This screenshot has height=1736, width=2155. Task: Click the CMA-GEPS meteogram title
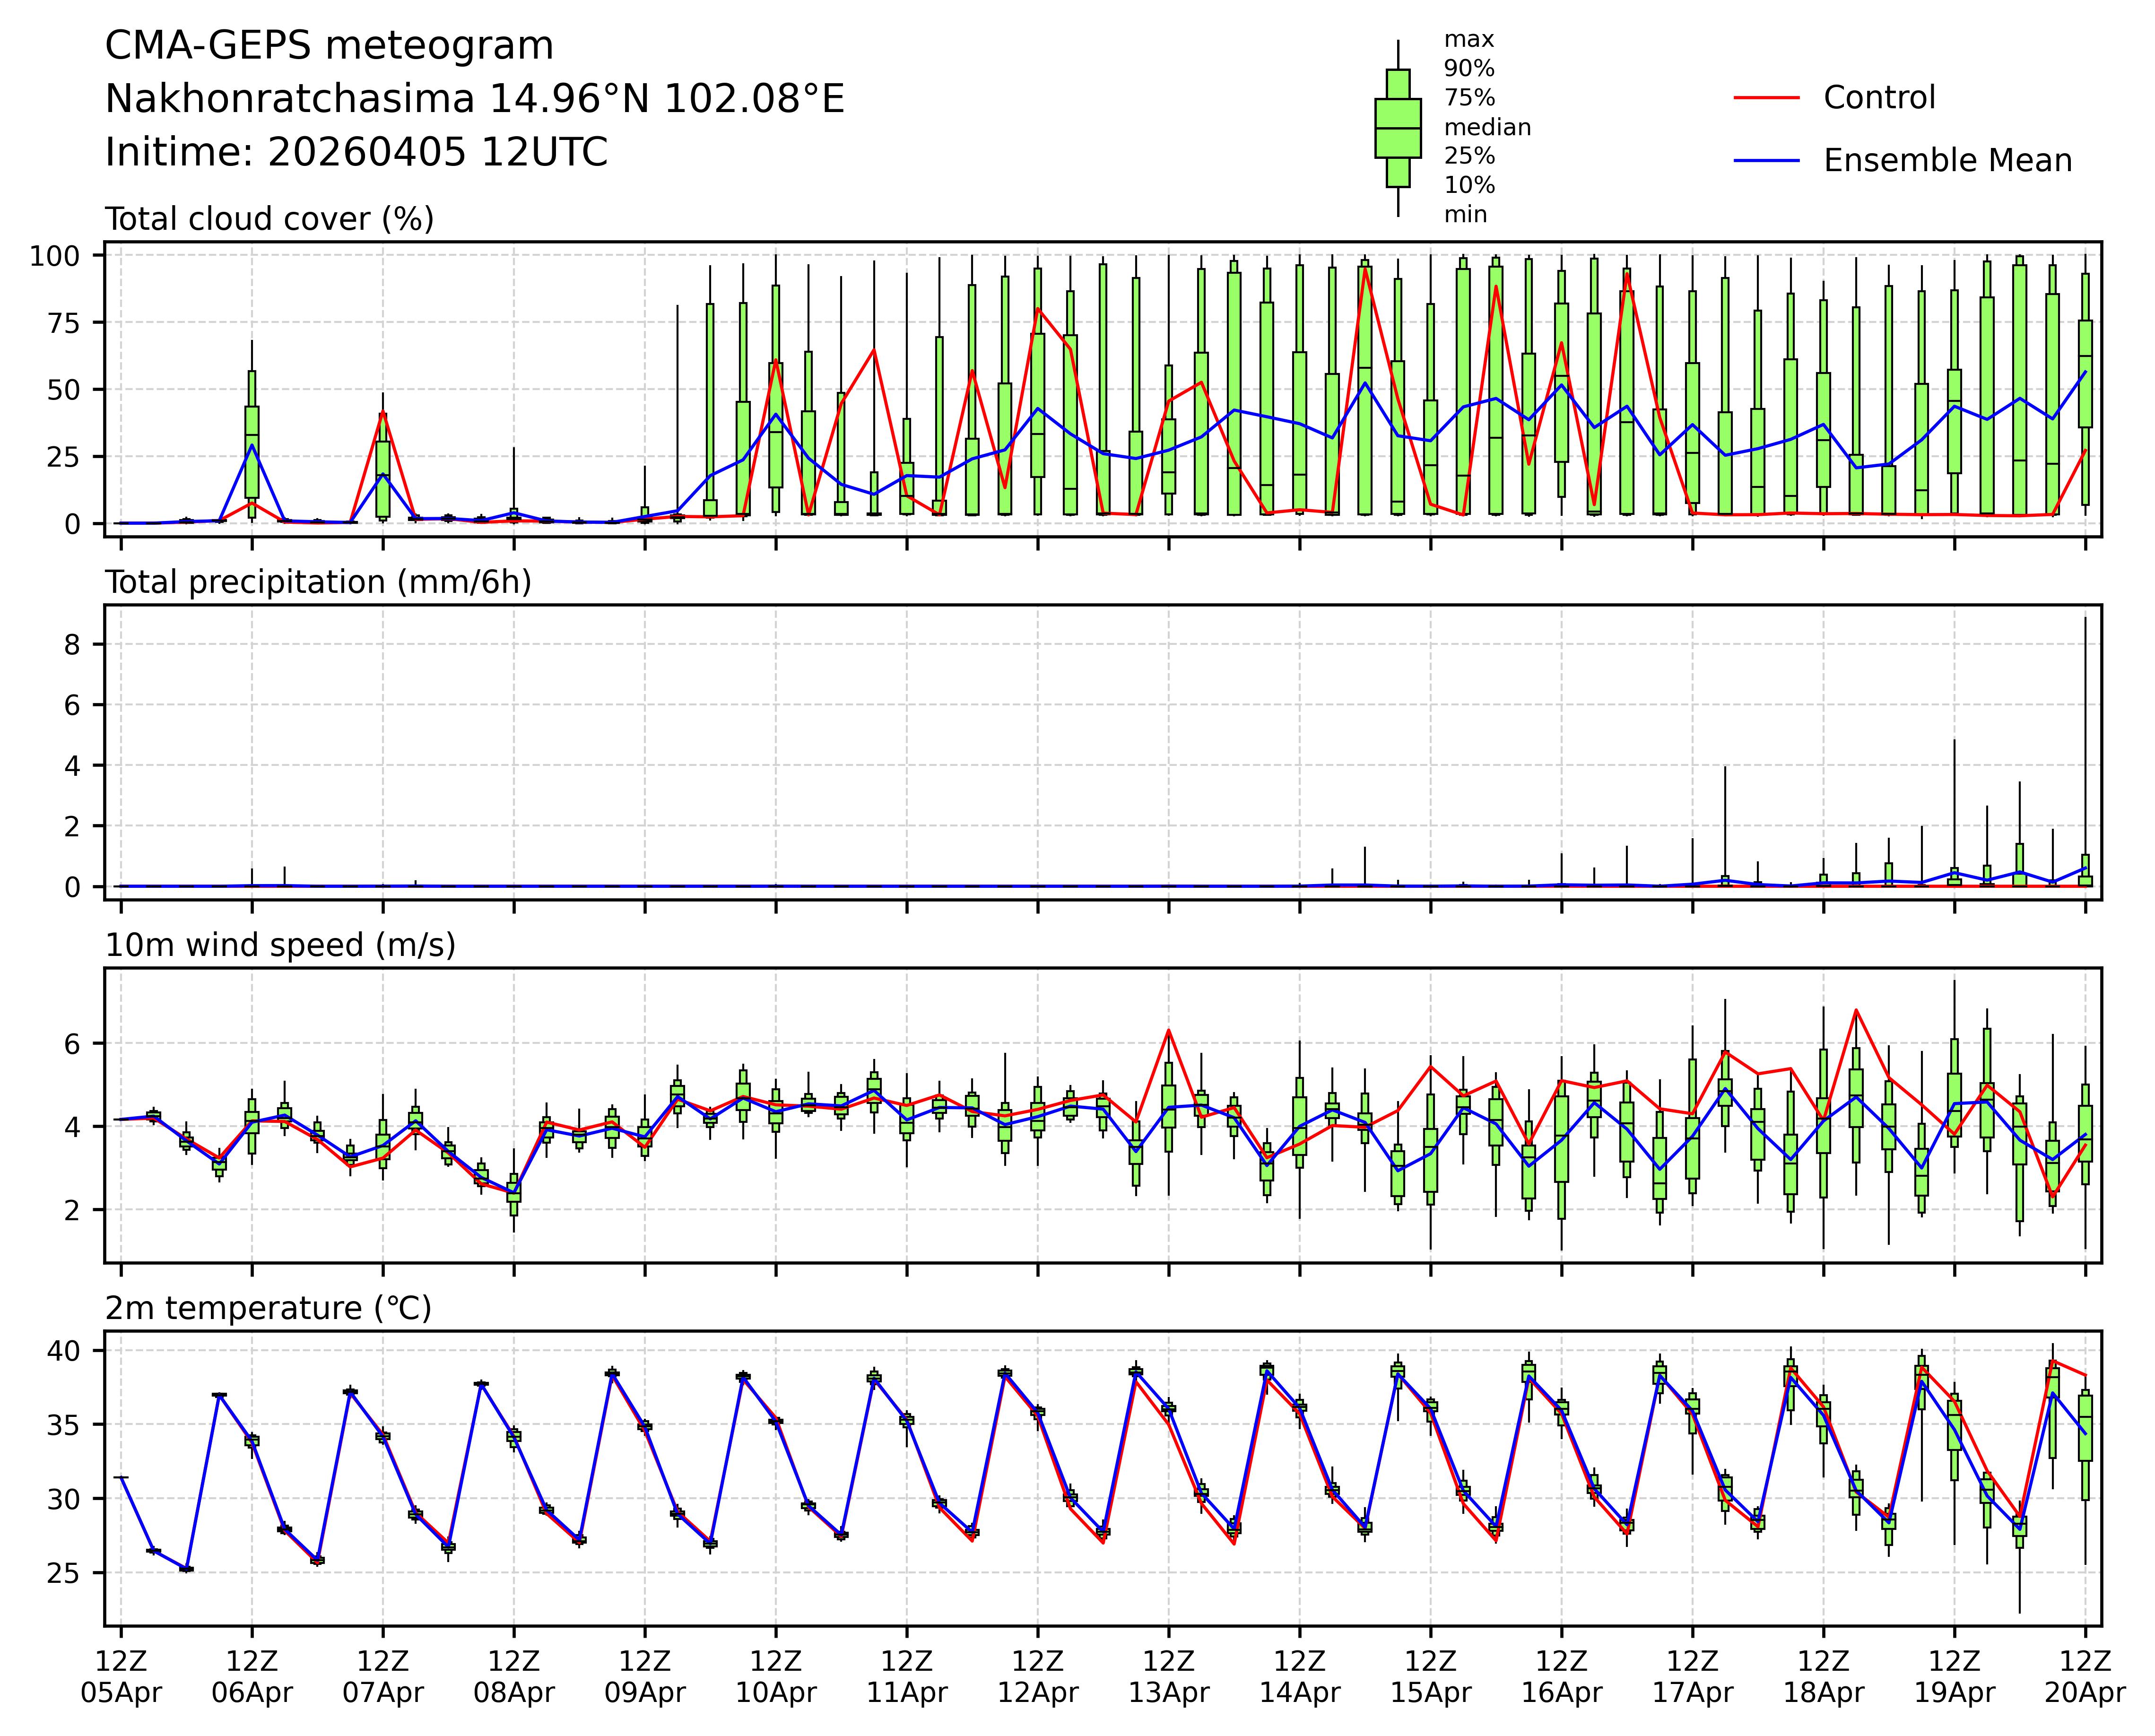329,46
